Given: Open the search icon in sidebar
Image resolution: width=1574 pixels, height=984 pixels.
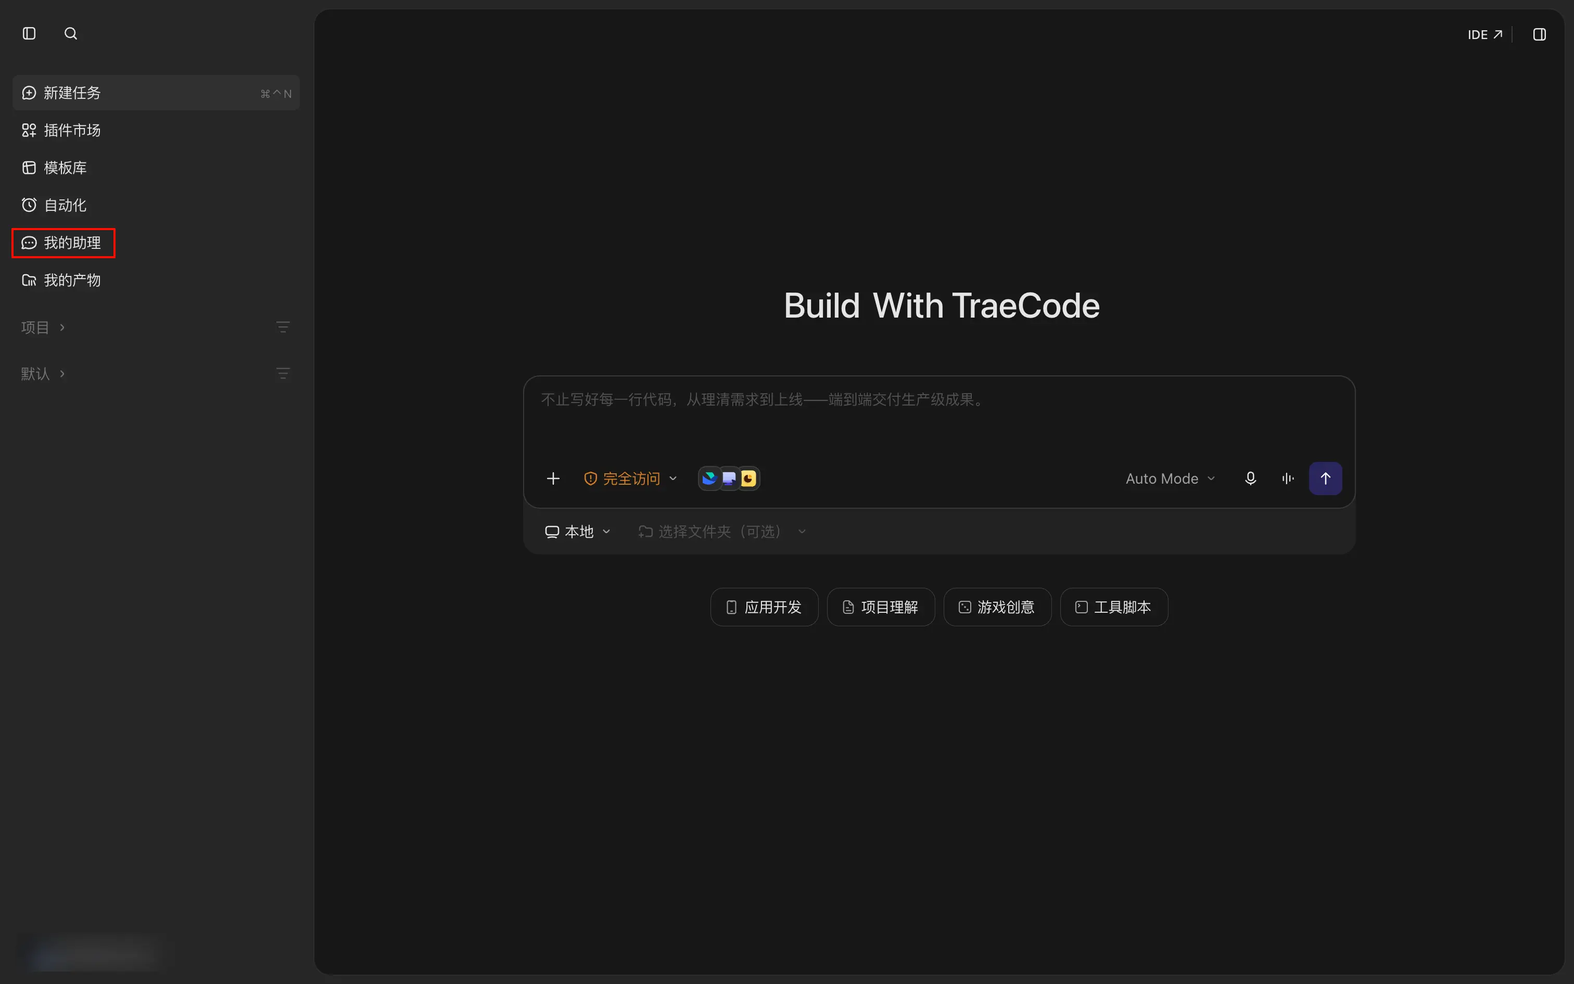Looking at the screenshot, I should coord(71,33).
